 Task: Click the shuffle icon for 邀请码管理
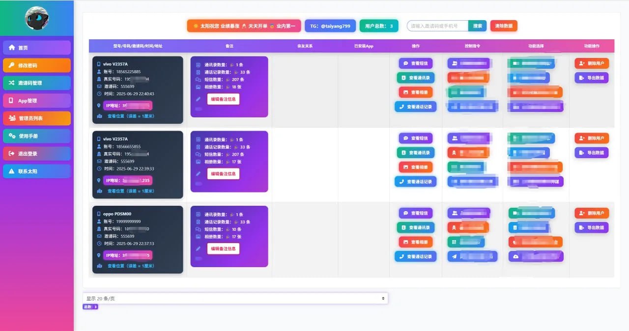tap(12, 83)
